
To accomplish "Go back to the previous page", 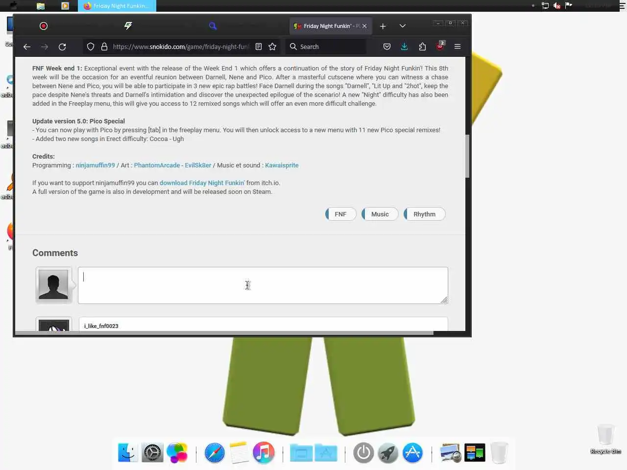I will pyautogui.click(x=27, y=47).
